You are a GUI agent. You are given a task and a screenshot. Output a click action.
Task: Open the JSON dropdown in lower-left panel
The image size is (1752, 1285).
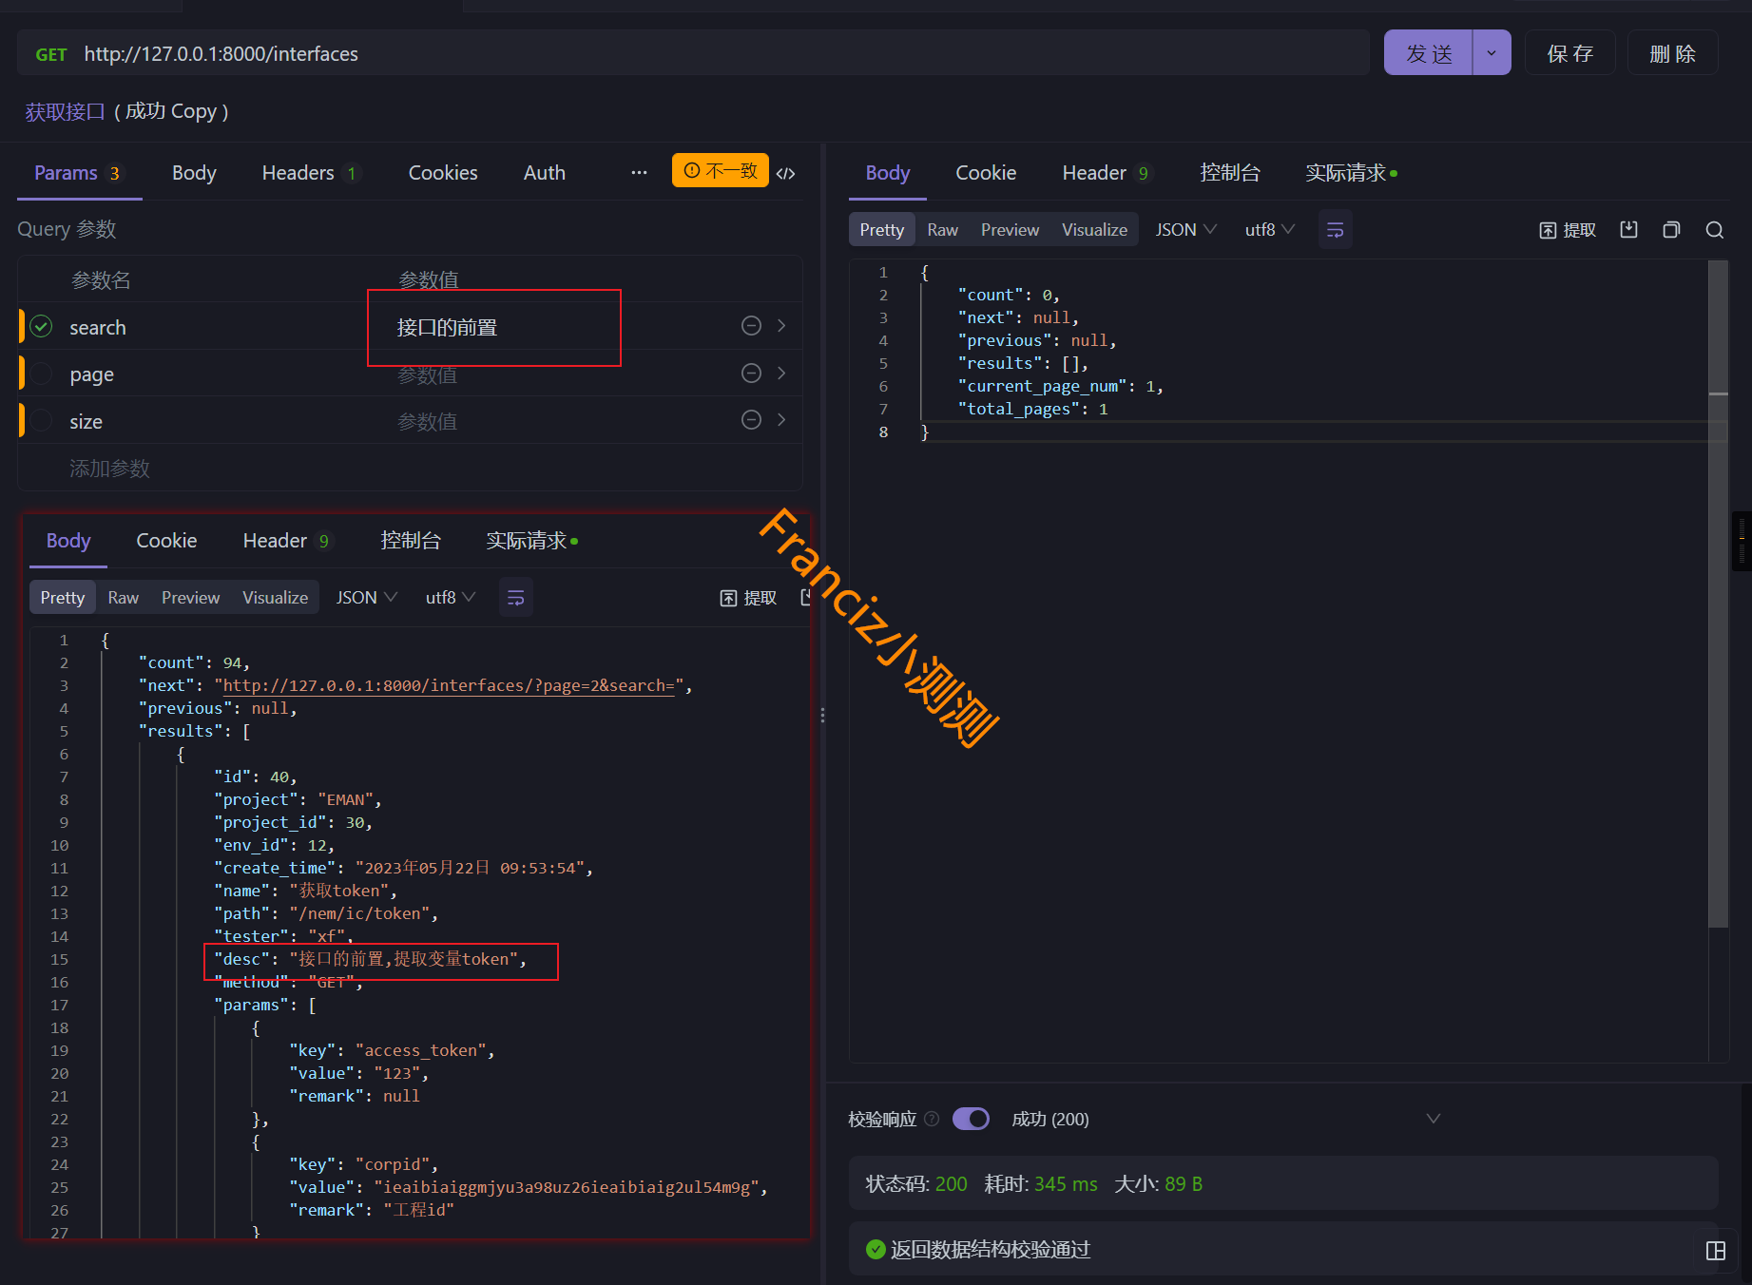tap(366, 598)
